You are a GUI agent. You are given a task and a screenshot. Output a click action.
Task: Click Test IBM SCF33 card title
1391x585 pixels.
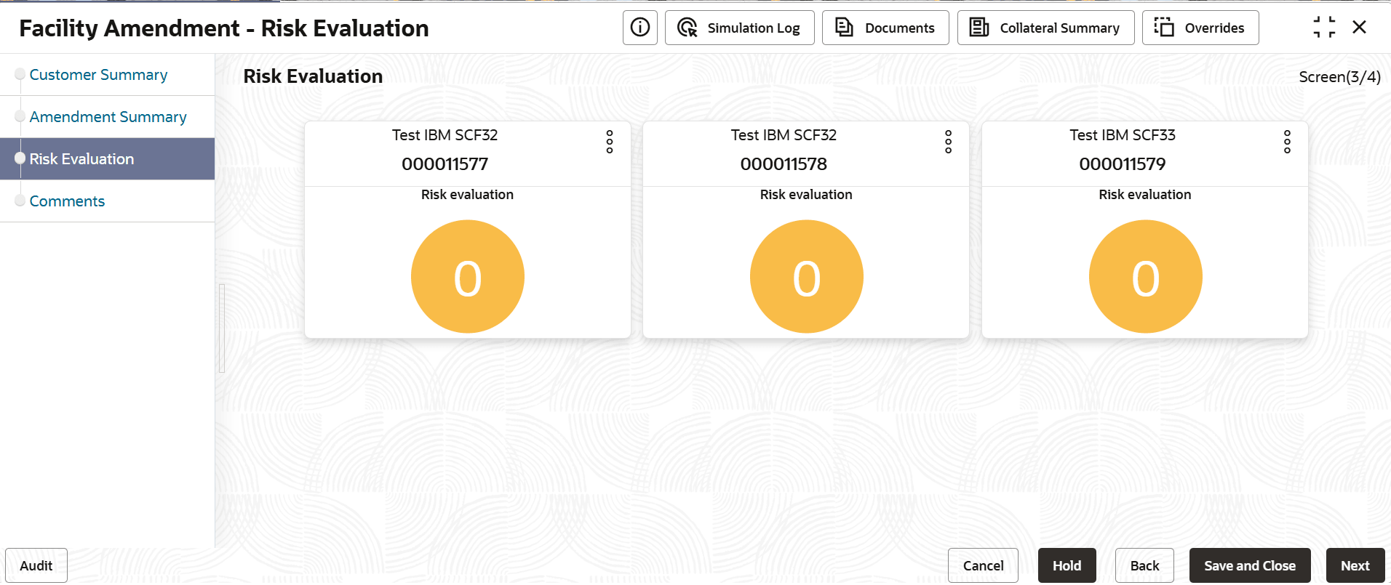tap(1123, 135)
